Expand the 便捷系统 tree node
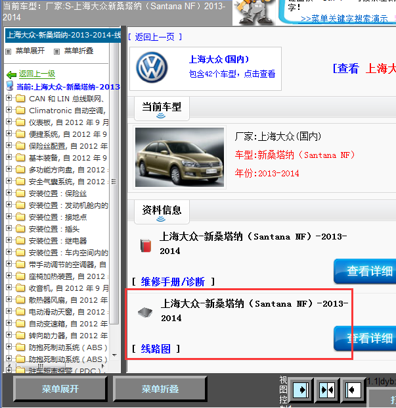This screenshot has height=408, width=396. (9, 134)
